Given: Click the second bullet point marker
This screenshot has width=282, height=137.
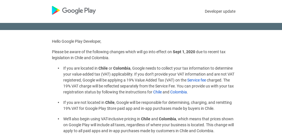Looking at the screenshot, I should [58, 102].
